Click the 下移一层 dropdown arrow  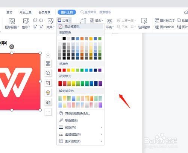135,27
